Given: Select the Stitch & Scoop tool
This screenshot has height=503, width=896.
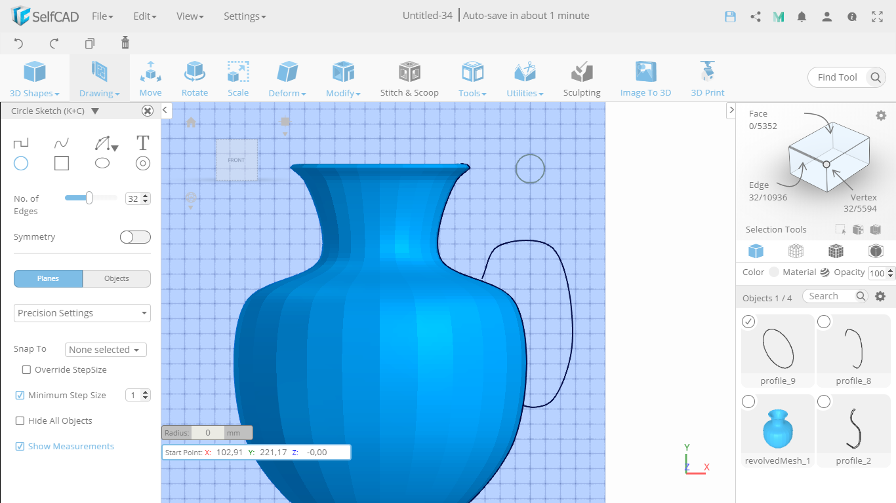Looking at the screenshot, I should point(409,77).
